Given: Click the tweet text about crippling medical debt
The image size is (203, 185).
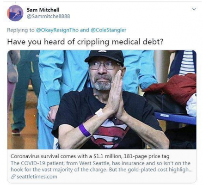Looking at the screenshot, I should tap(85, 42).
